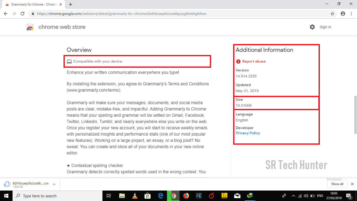Click the Type here to search box
Screen dimensions: 357x201
point(57,196)
